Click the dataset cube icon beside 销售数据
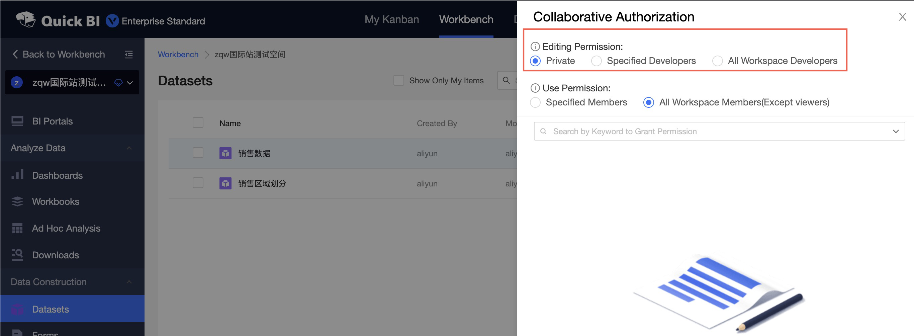Screen dimensions: 914x336 coord(225,153)
